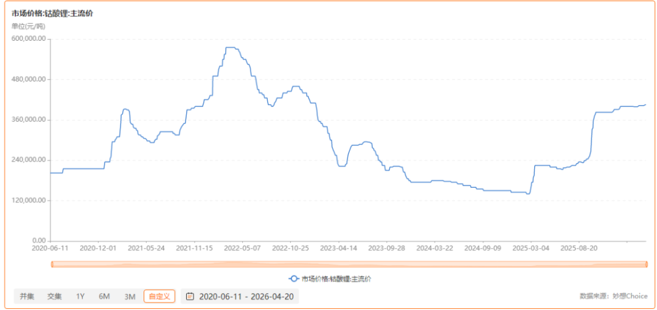The width and height of the screenshot is (657, 310).
Task: Click x-axis date 2025-03-04
Action: pos(531,248)
